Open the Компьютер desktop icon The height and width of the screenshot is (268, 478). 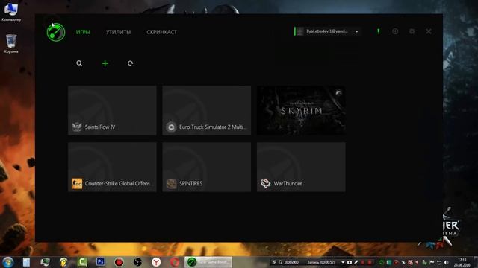[11, 12]
